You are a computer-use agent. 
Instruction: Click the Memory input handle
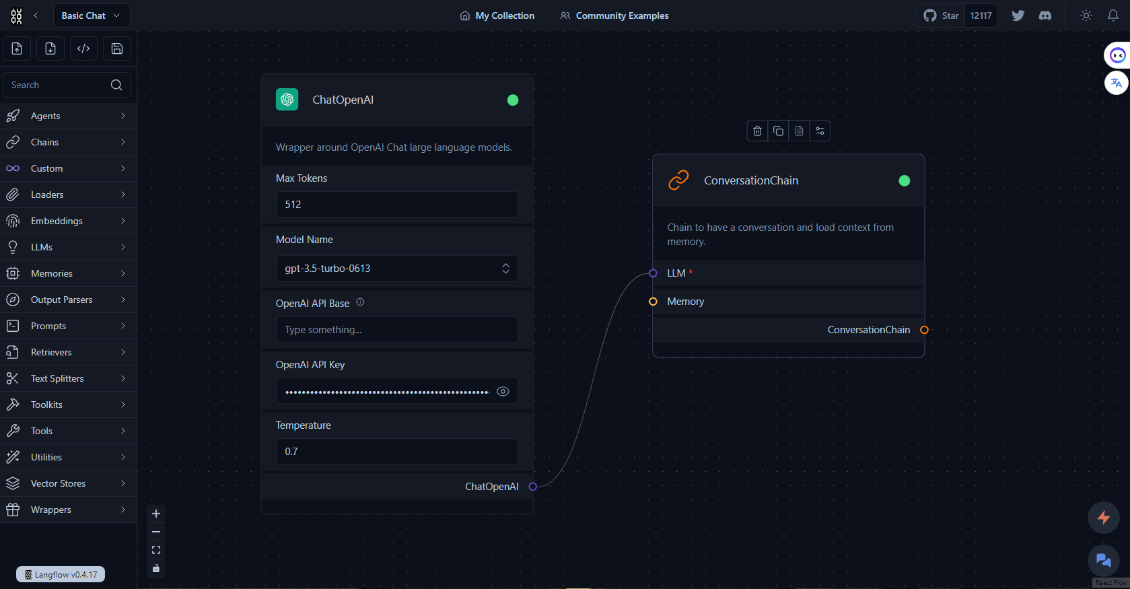[x=653, y=302]
